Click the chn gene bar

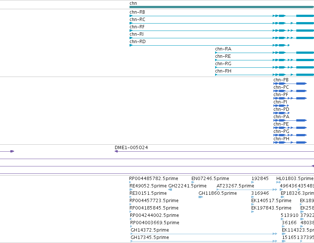(222, 7)
